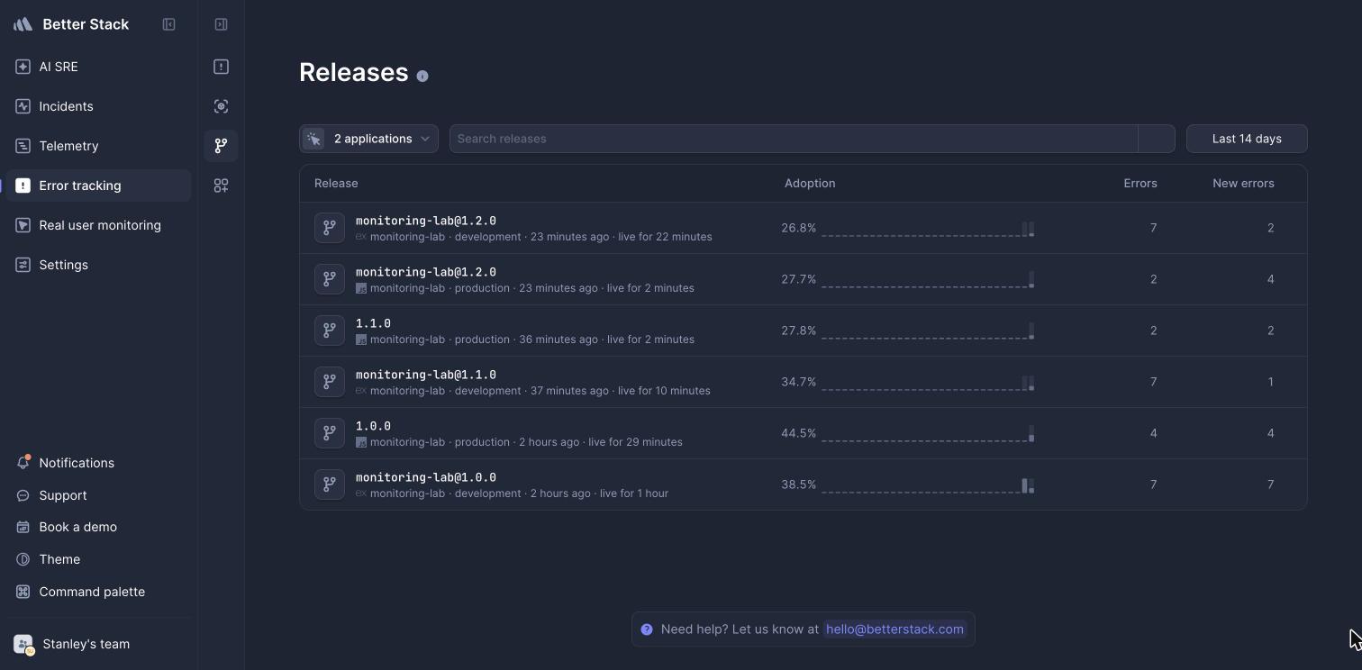Open Stanley's team switcher
This screenshot has height=670, width=1362.
[98, 644]
